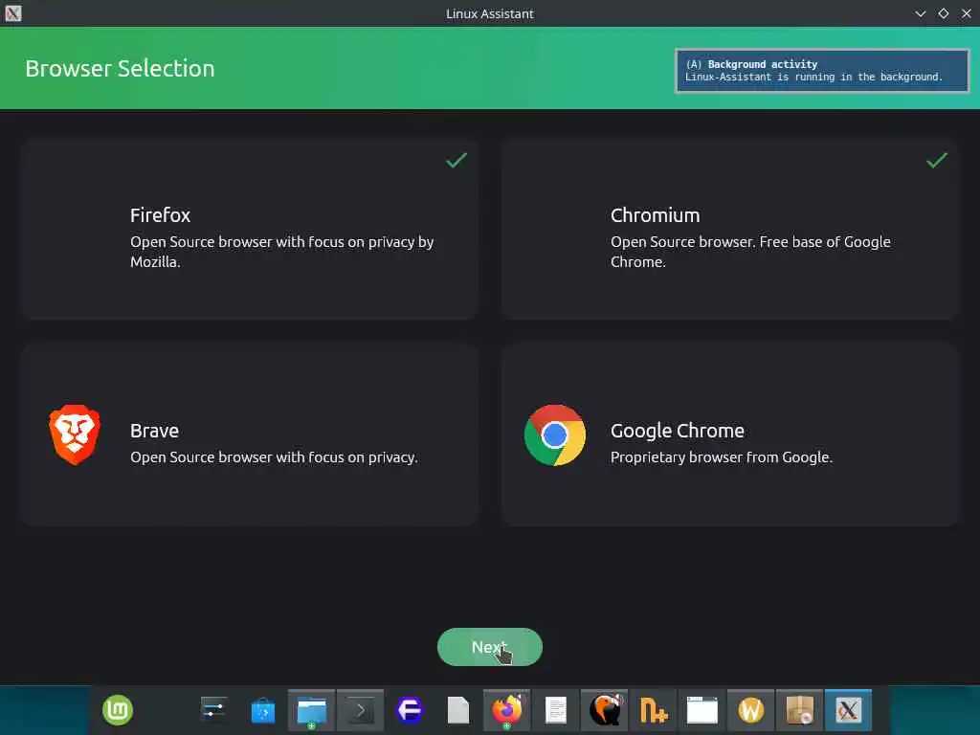Click the "Firefox" title text
The height and width of the screenshot is (735, 980).
click(x=160, y=215)
